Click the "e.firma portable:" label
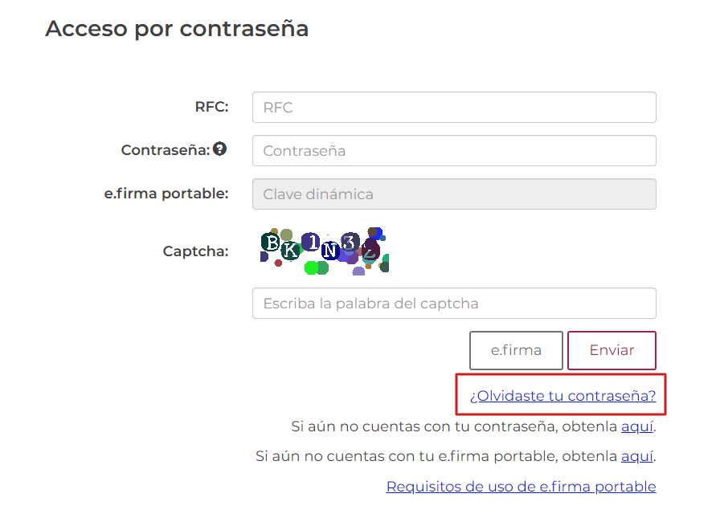720x514 pixels. click(x=166, y=194)
